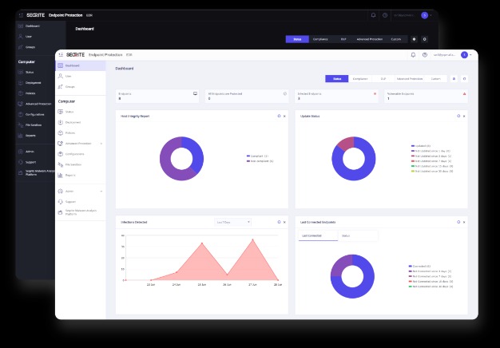Click the dashboard settings gear icon

tap(454, 79)
